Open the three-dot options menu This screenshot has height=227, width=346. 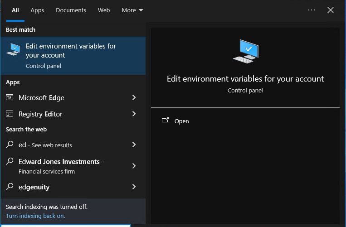point(312,10)
